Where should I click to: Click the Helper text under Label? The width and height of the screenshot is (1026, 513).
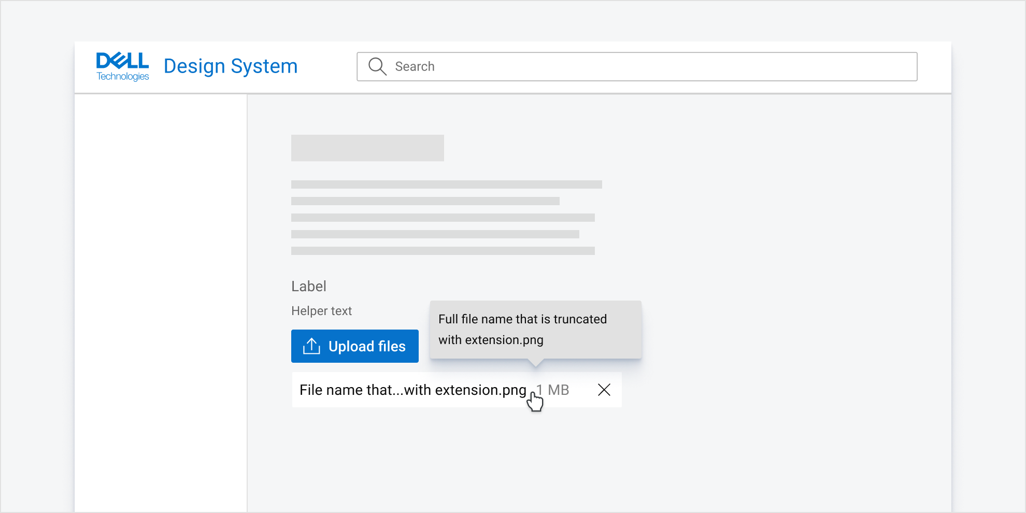[321, 311]
